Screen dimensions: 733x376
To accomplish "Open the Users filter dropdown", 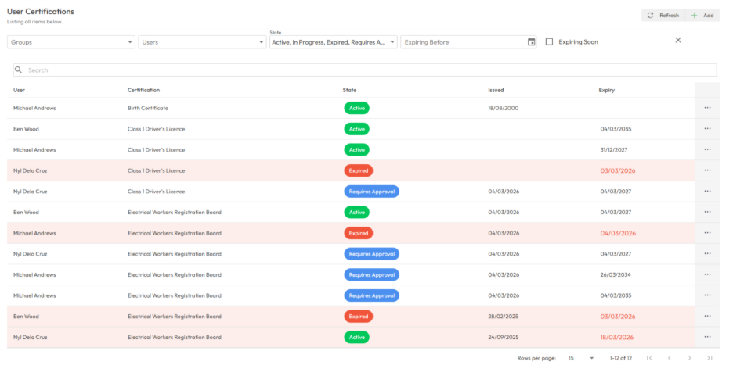I will pyautogui.click(x=202, y=42).
